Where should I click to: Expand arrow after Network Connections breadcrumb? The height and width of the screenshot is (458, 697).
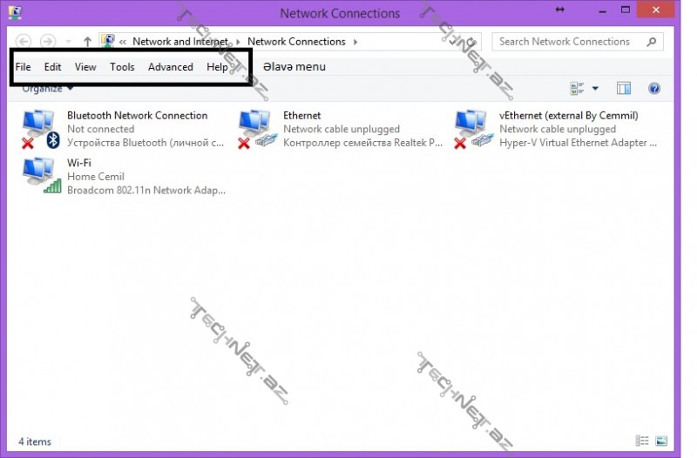pos(355,42)
